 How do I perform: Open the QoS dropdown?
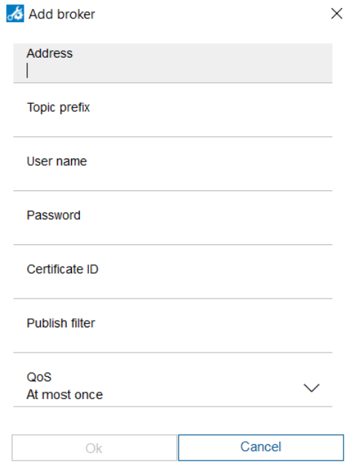point(173,387)
